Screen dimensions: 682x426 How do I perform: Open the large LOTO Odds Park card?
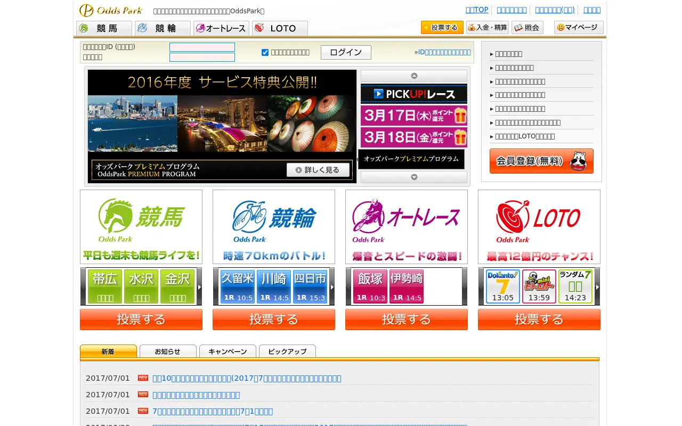(x=539, y=227)
